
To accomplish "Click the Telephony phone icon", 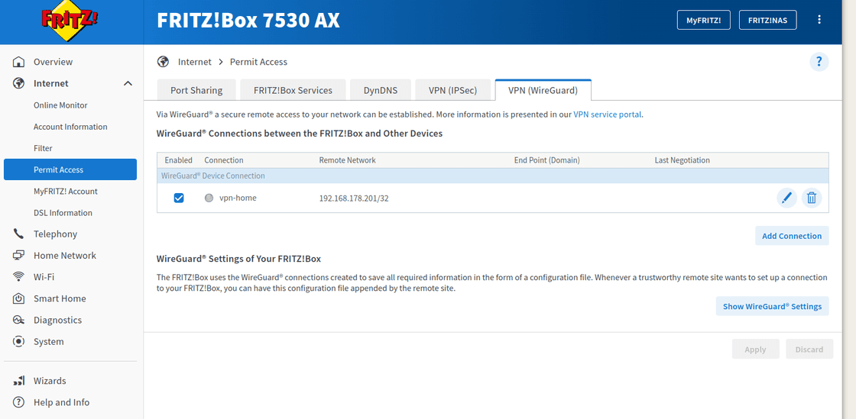I will point(18,234).
